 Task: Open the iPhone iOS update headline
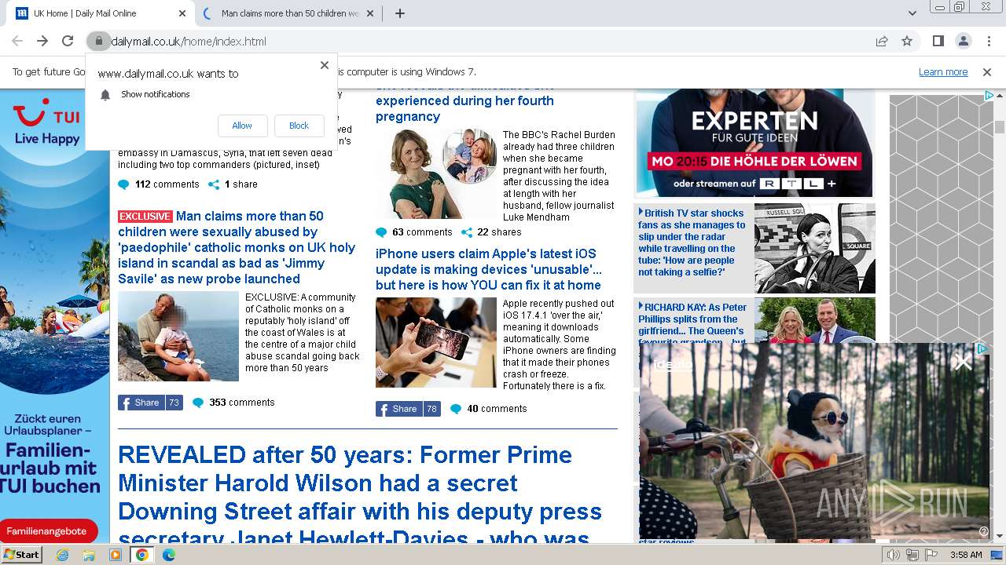pos(488,269)
